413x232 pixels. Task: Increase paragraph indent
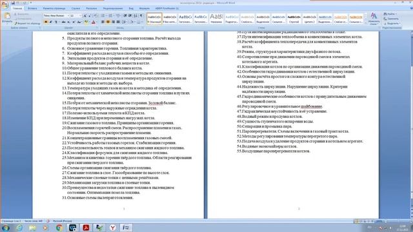click(130, 15)
